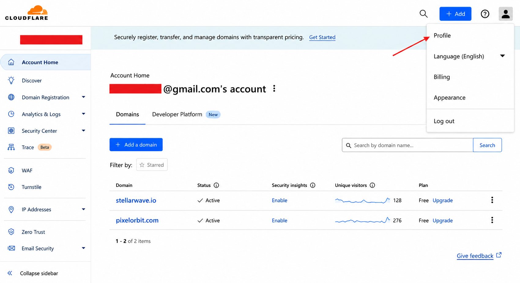Image resolution: width=520 pixels, height=283 pixels.
Task: Click the Unique visitors info icon
Action: (372, 185)
